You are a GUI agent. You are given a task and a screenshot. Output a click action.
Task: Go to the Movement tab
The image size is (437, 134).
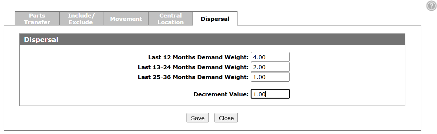tap(126, 19)
